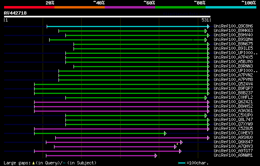Click the arrowhead ending the B9HK63 alignment
Image resolution: width=260 pixels, height=166 pixels.
206,31
